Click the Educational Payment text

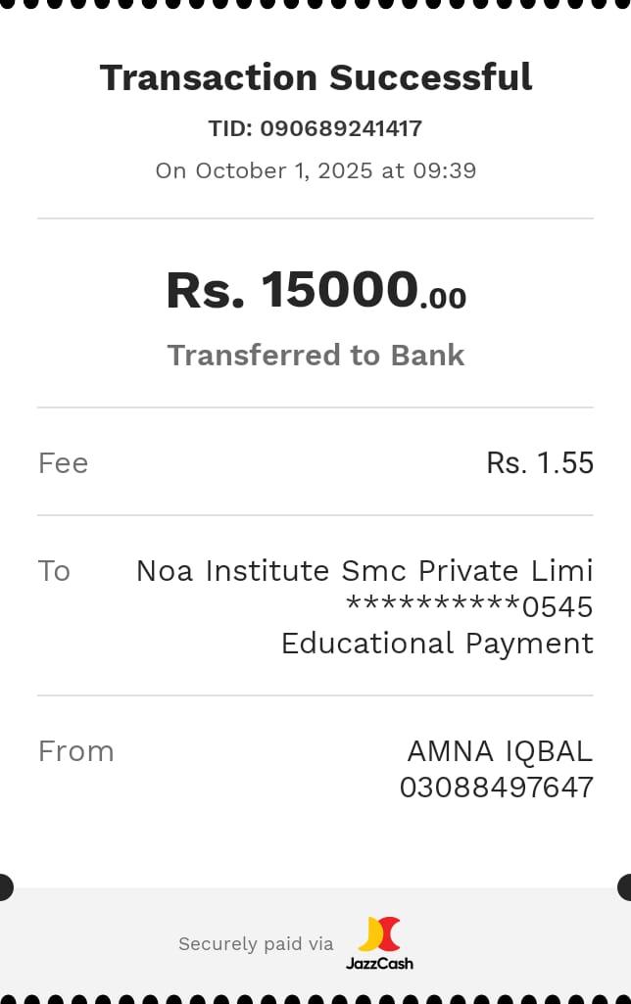437,644
